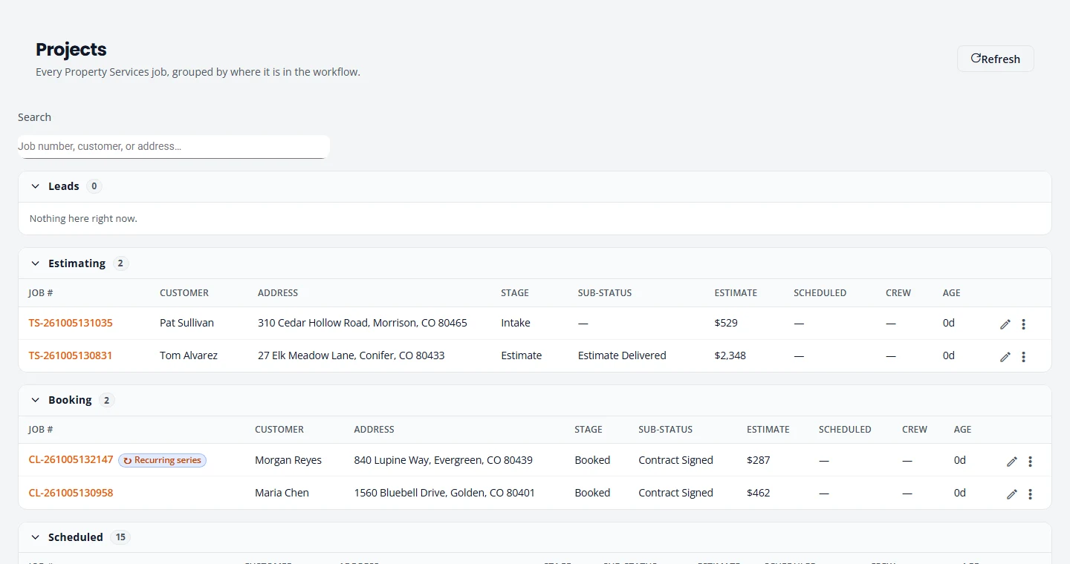Screen dimensions: 1070x564
Task: Open more actions menu for Morgan Reyes's job
Action: (1030, 462)
